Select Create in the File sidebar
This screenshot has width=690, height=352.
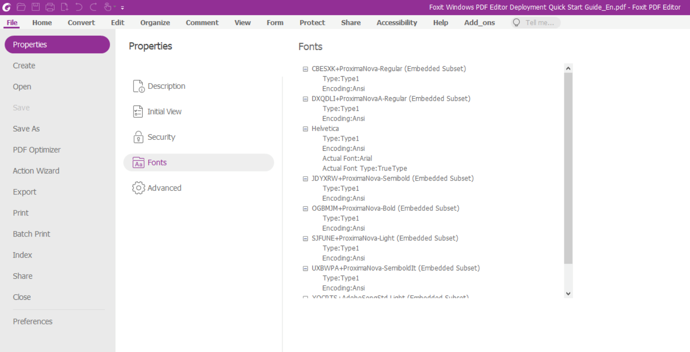[x=24, y=66]
